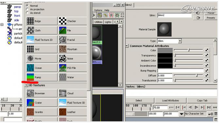Map a texture to Bump Mapping

(x=207, y=70)
